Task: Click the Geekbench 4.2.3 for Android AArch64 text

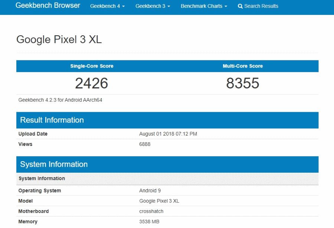Action: pyautogui.click(x=60, y=100)
